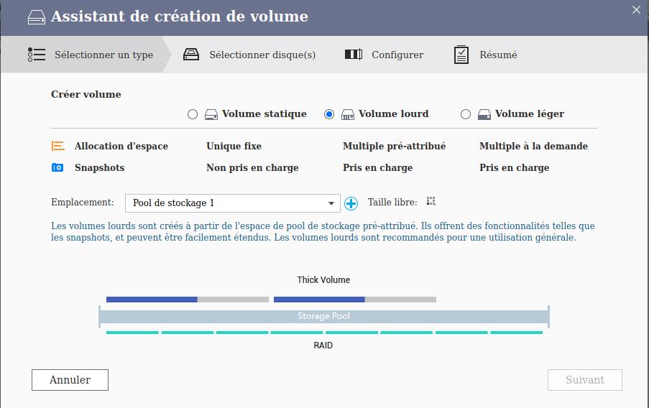The width and height of the screenshot is (649, 408).
Task: Click the blue plus icon to add storage pool
Action: 351,203
